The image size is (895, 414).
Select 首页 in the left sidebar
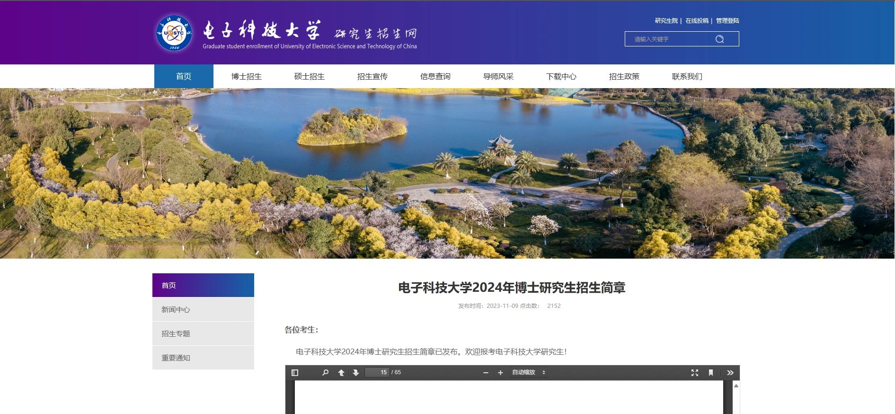(x=203, y=285)
